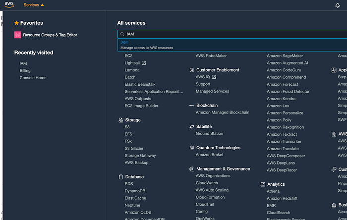
Task: Click the Blockchain category icon
Action: click(192, 106)
